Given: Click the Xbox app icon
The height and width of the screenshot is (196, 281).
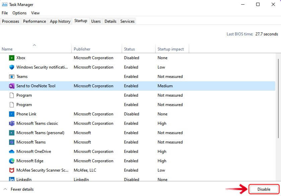Looking at the screenshot, I should point(11,58).
